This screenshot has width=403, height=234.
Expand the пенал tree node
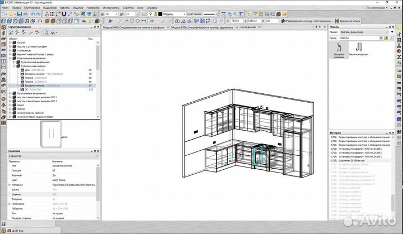click(x=9, y=104)
